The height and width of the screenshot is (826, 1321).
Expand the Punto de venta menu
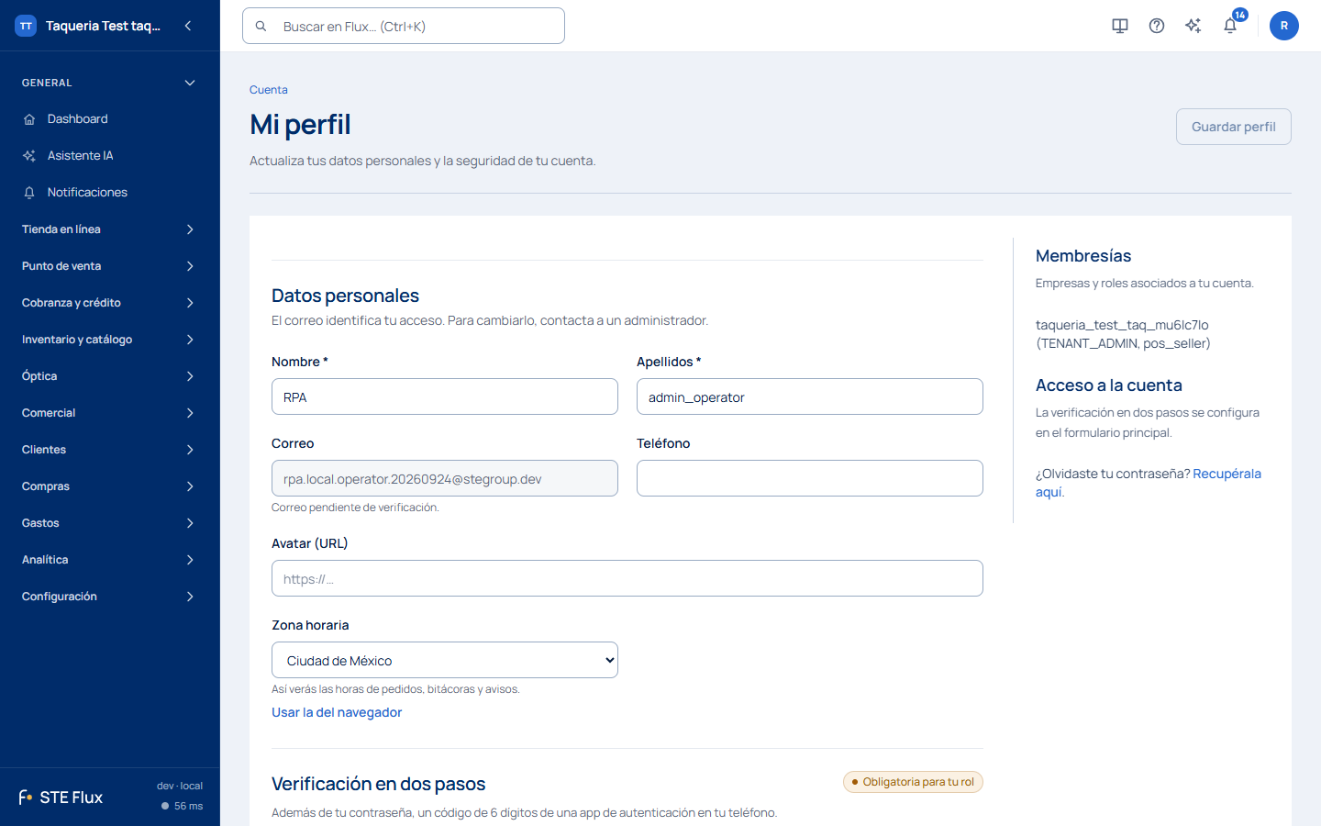pos(110,266)
